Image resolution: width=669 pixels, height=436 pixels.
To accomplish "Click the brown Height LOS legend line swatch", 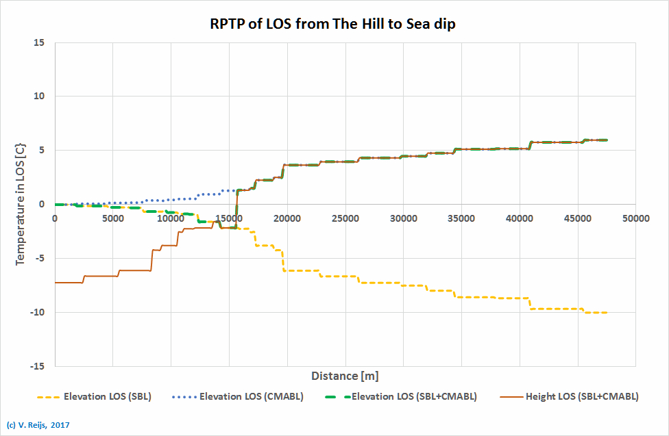I will (x=507, y=396).
